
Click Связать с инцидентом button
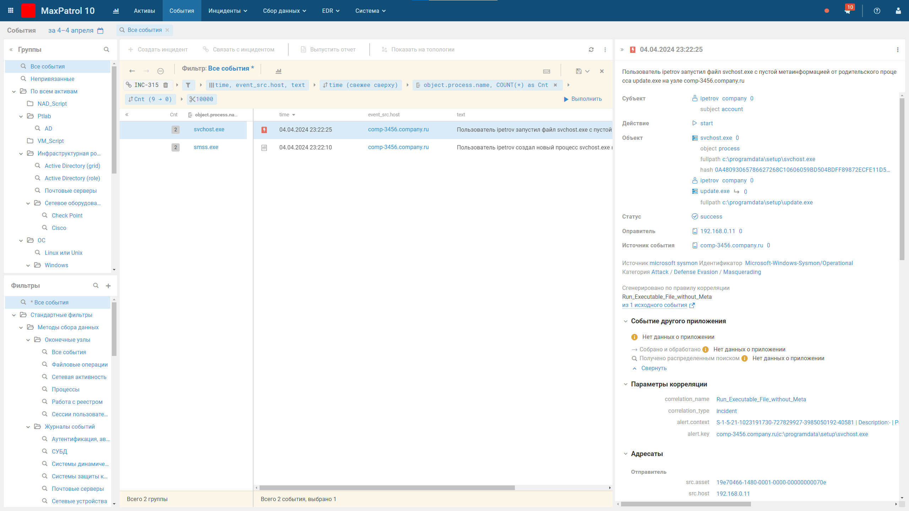[x=239, y=49]
